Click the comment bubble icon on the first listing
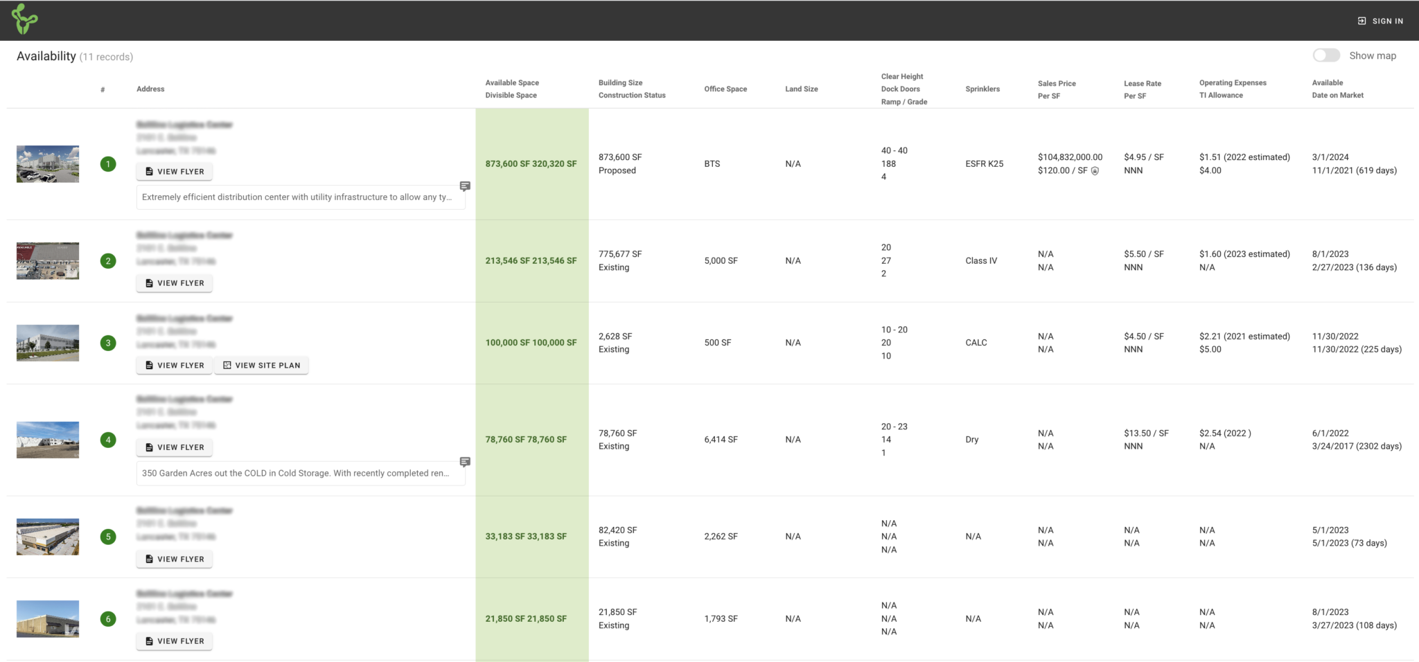1419x662 pixels. click(x=465, y=186)
